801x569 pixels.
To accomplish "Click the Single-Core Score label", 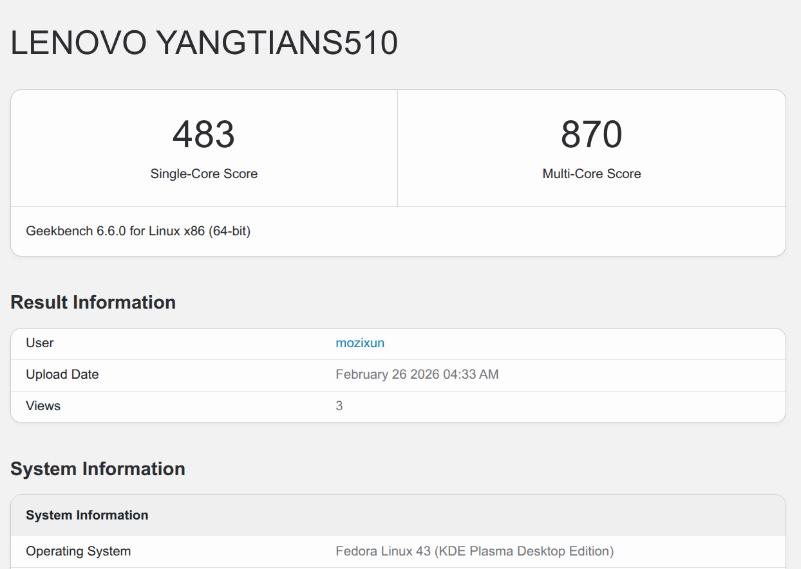I will [x=204, y=174].
